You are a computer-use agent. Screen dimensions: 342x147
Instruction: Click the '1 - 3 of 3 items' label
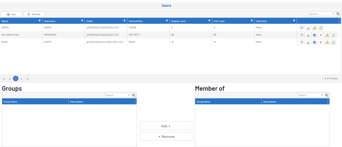pyautogui.click(x=330, y=79)
